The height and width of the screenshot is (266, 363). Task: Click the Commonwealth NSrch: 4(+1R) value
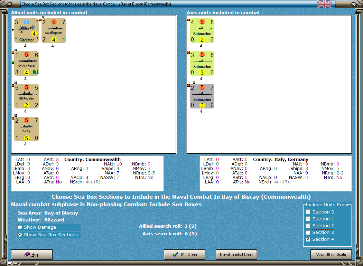click(93, 182)
